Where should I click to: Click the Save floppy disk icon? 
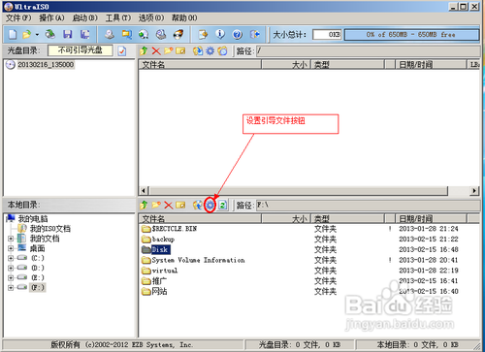pos(68,34)
